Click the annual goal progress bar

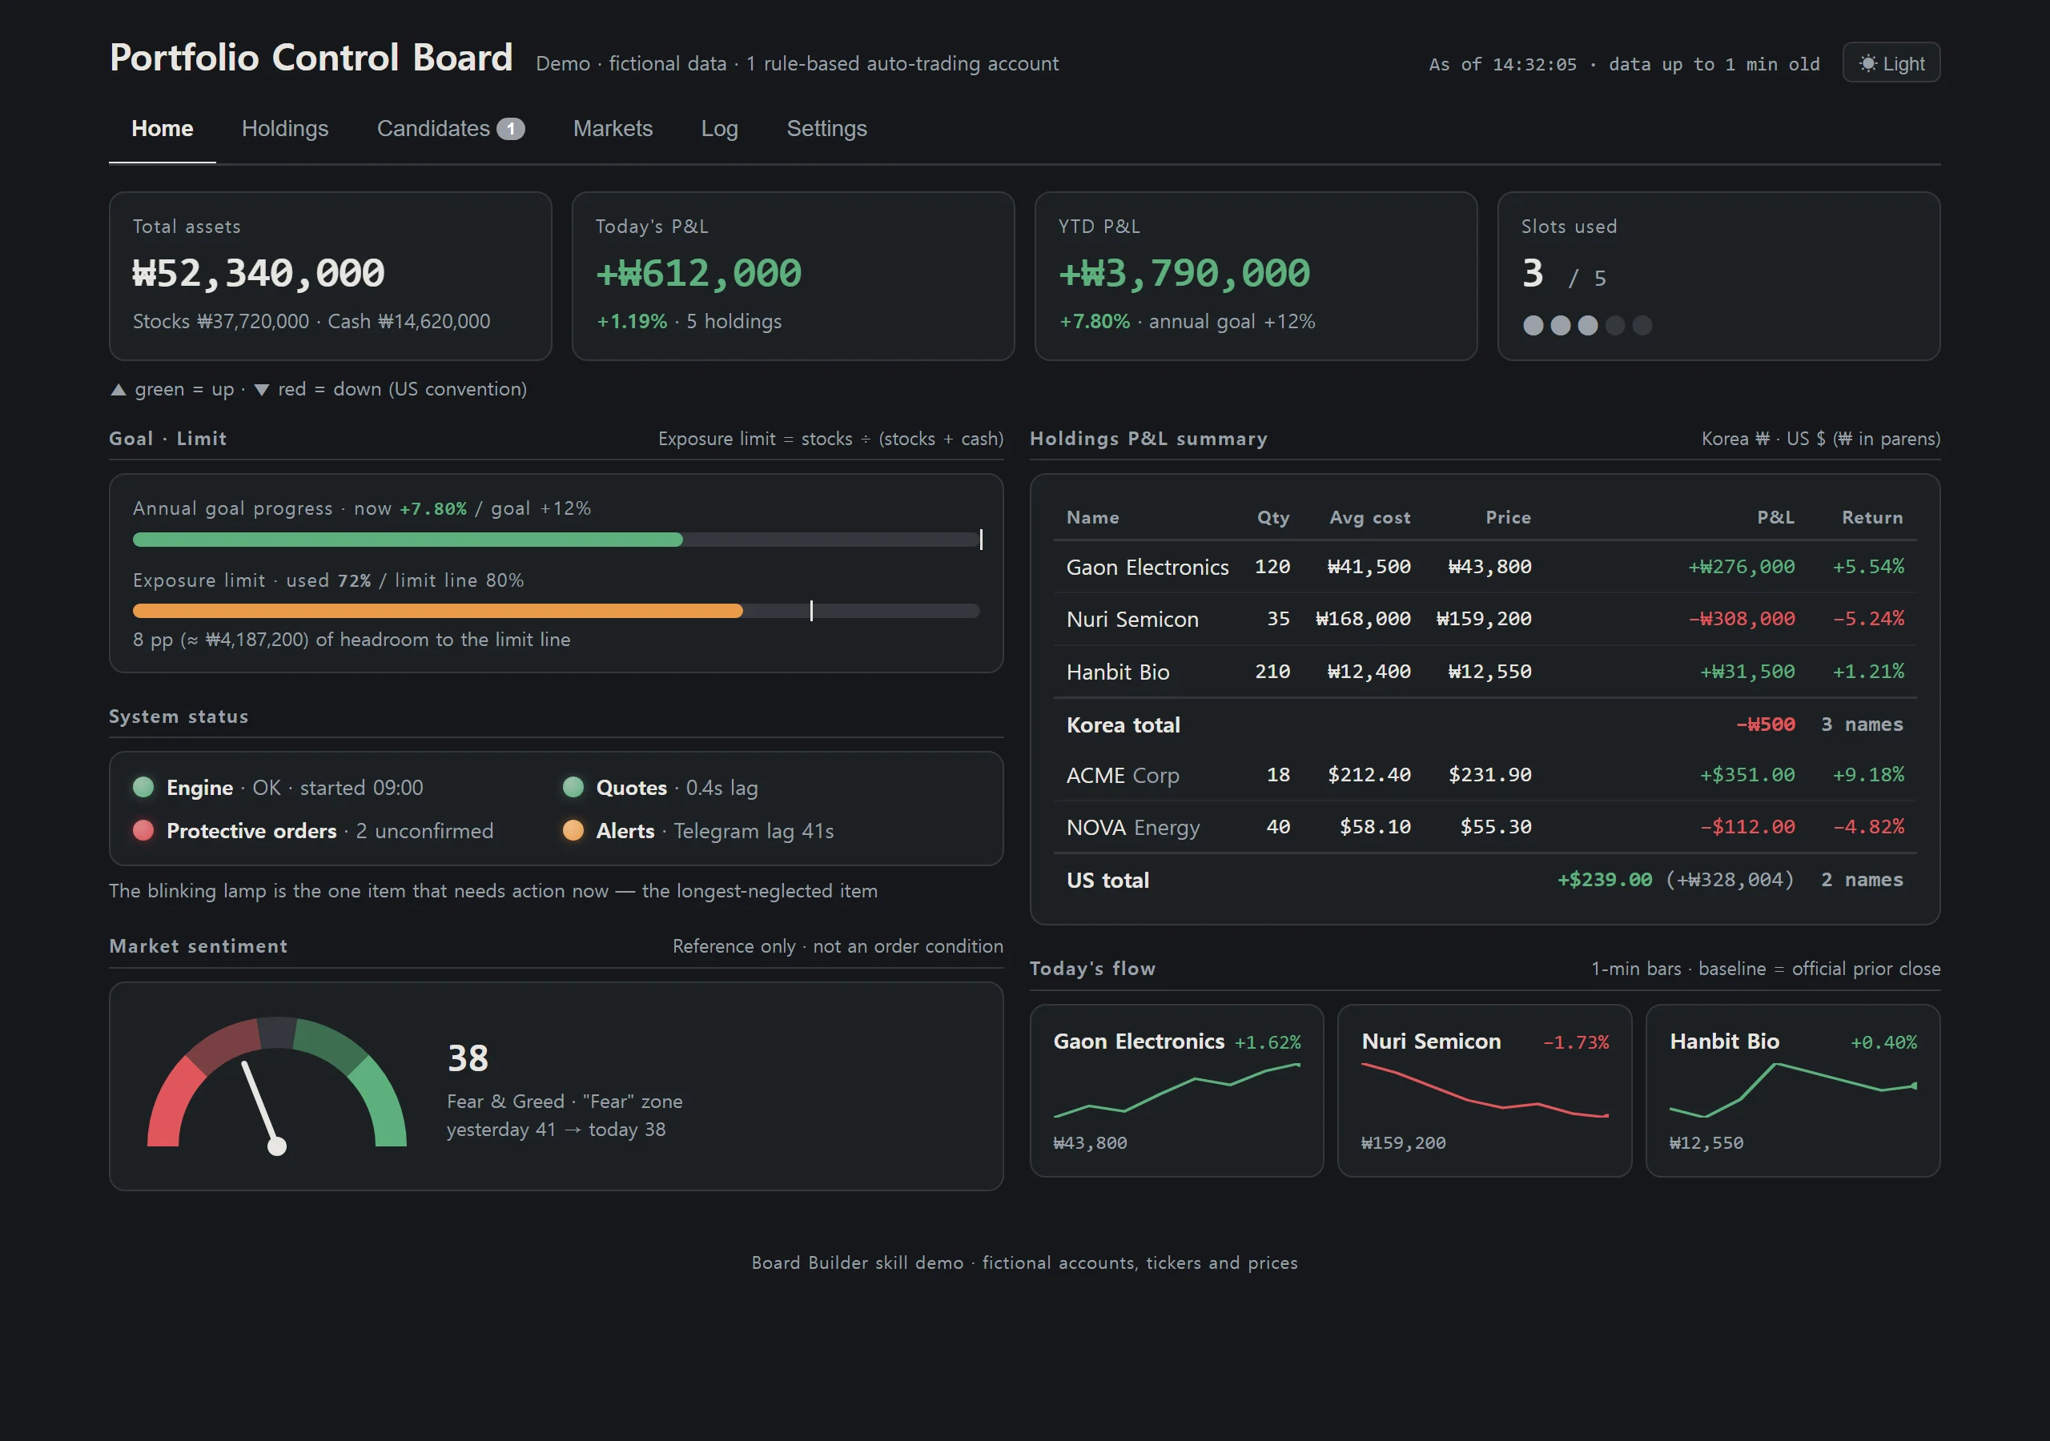click(x=557, y=540)
